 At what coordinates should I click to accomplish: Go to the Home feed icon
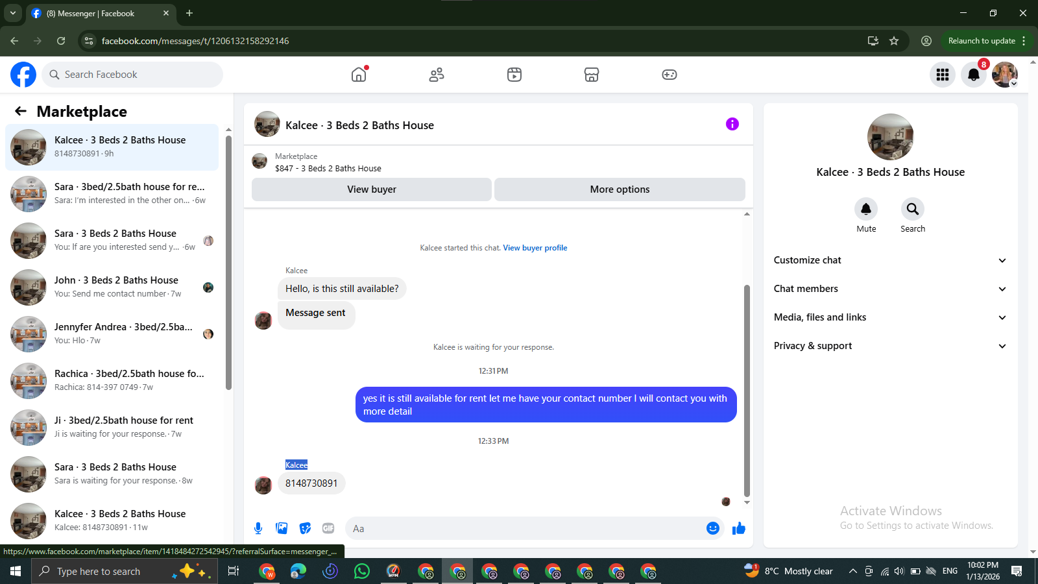click(359, 75)
